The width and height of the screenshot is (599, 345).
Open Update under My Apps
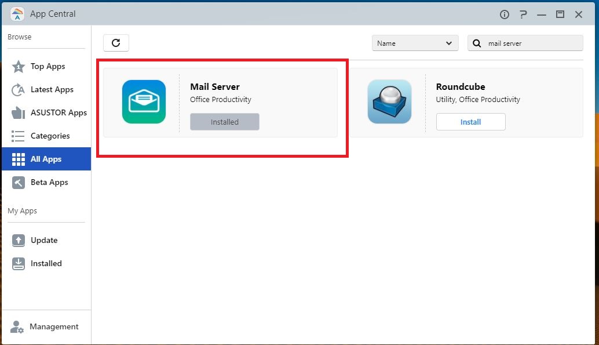pyautogui.click(x=46, y=240)
